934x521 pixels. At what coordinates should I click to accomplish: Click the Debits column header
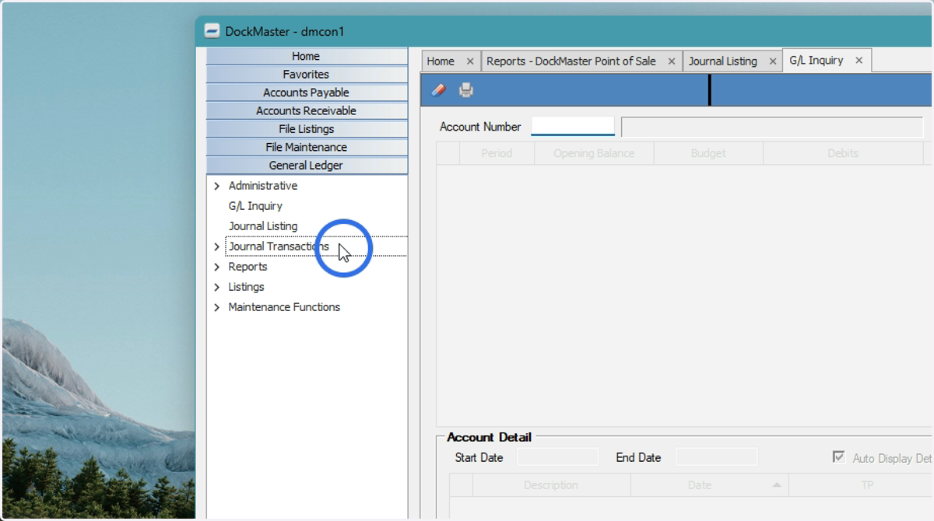(x=843, y=153)
